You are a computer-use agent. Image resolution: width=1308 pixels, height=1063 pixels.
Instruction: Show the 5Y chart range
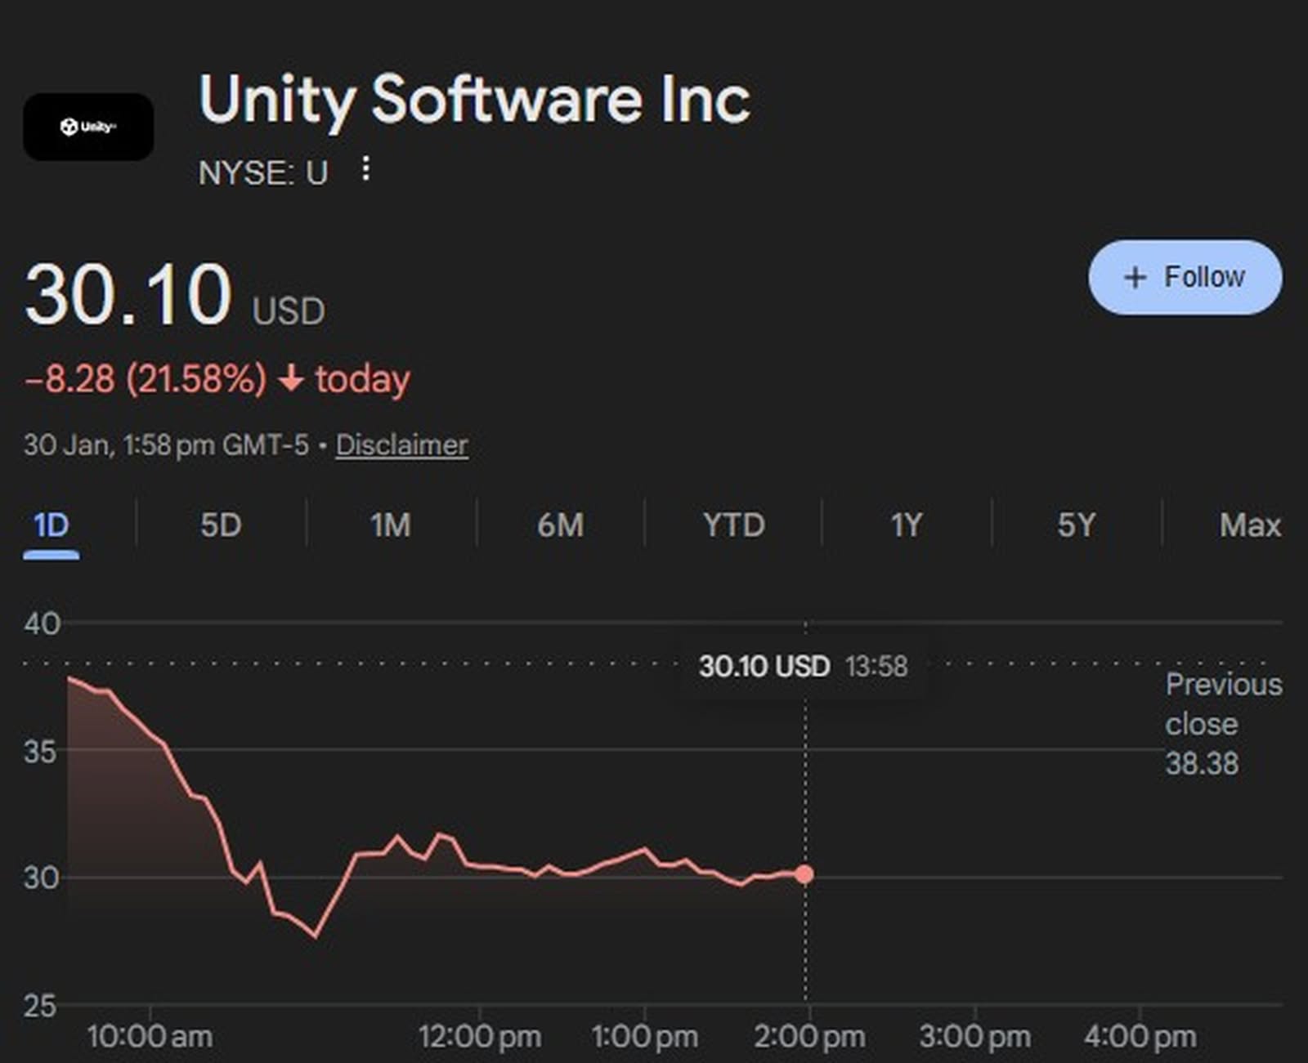click(x=1076, y=525)
